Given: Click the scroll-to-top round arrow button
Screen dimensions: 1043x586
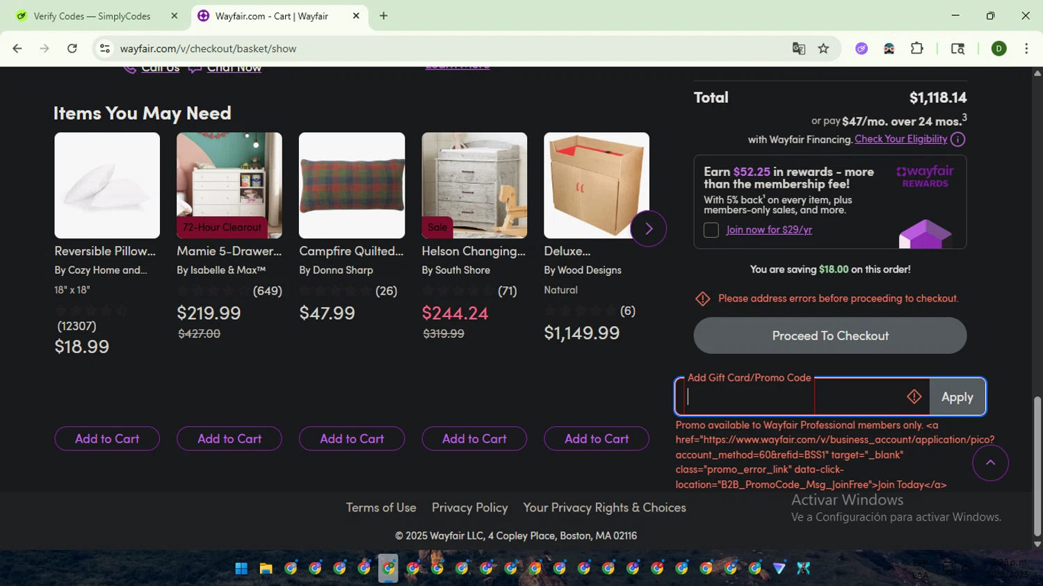Looking at the screenshot, I should click(991, 463).
